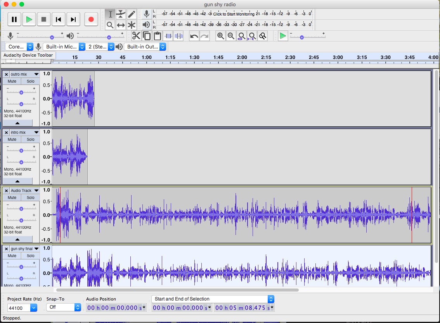Viewport: 440px width, 323px height.
Task: Select the Envelope tool
Action: pyautogui.click(x=121, y=14)
